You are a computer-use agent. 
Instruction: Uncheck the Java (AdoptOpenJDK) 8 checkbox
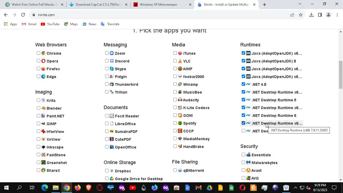pos(243,61)
